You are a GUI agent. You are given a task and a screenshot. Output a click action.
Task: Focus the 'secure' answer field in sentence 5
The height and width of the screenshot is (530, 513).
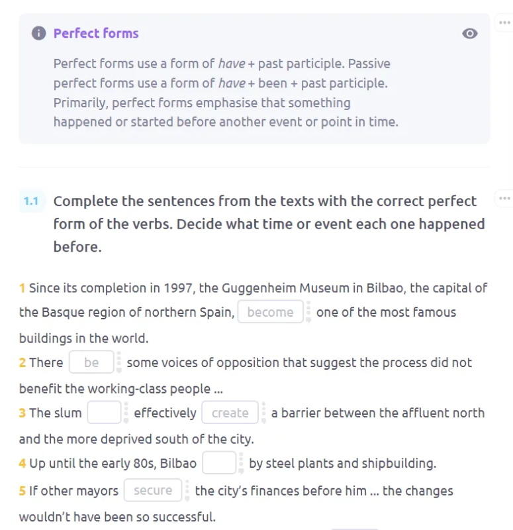pyautogui.click(x=153, y=490)
